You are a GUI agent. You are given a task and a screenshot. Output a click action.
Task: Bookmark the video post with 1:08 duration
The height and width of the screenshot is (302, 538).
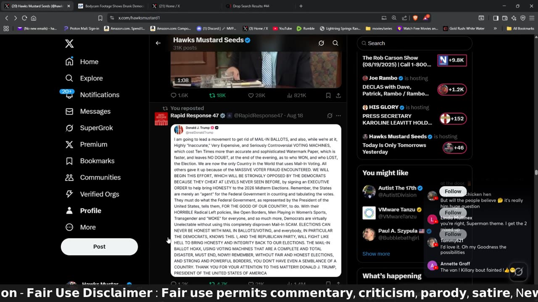tap(328, 95)
